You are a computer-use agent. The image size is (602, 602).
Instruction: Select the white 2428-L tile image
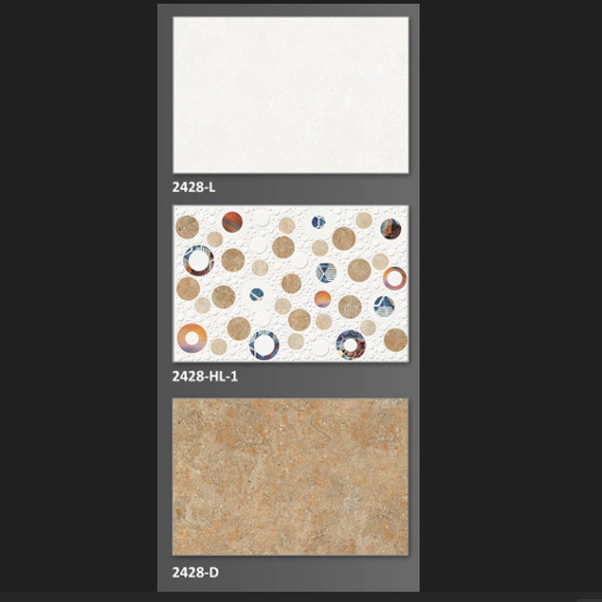290,94
